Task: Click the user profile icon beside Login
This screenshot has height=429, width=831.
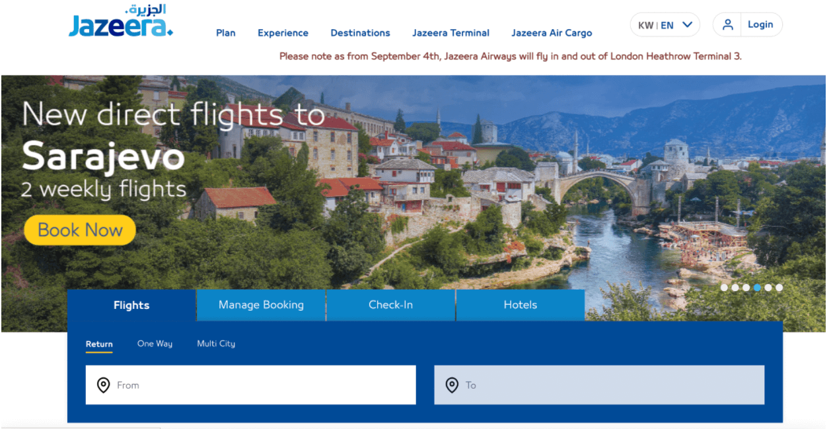Action: [x=728, y=24]
